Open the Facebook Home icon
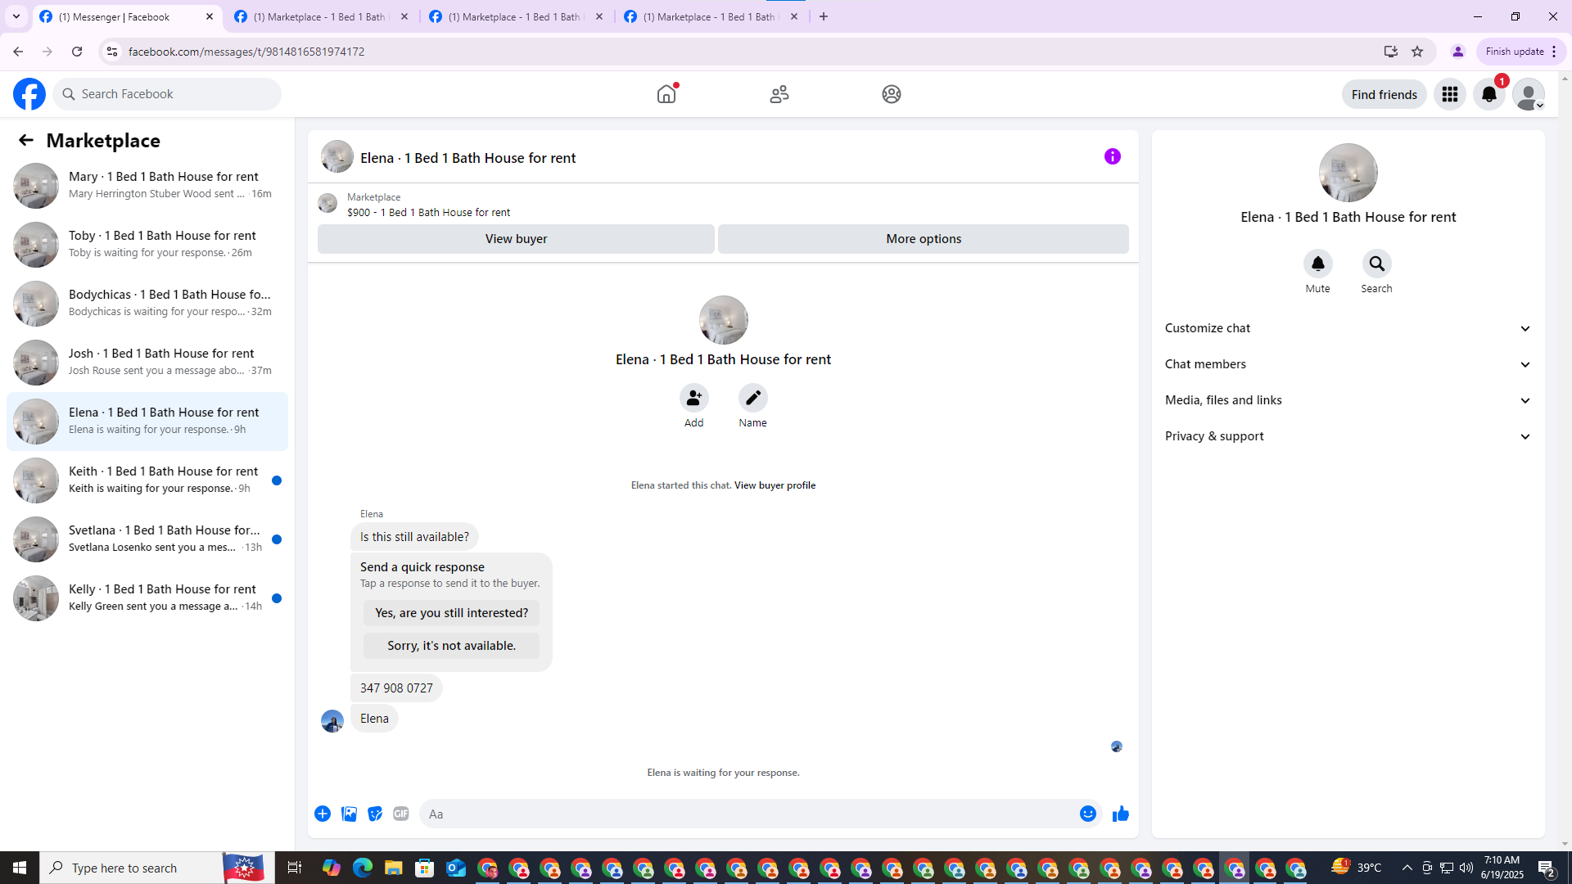 666,94
